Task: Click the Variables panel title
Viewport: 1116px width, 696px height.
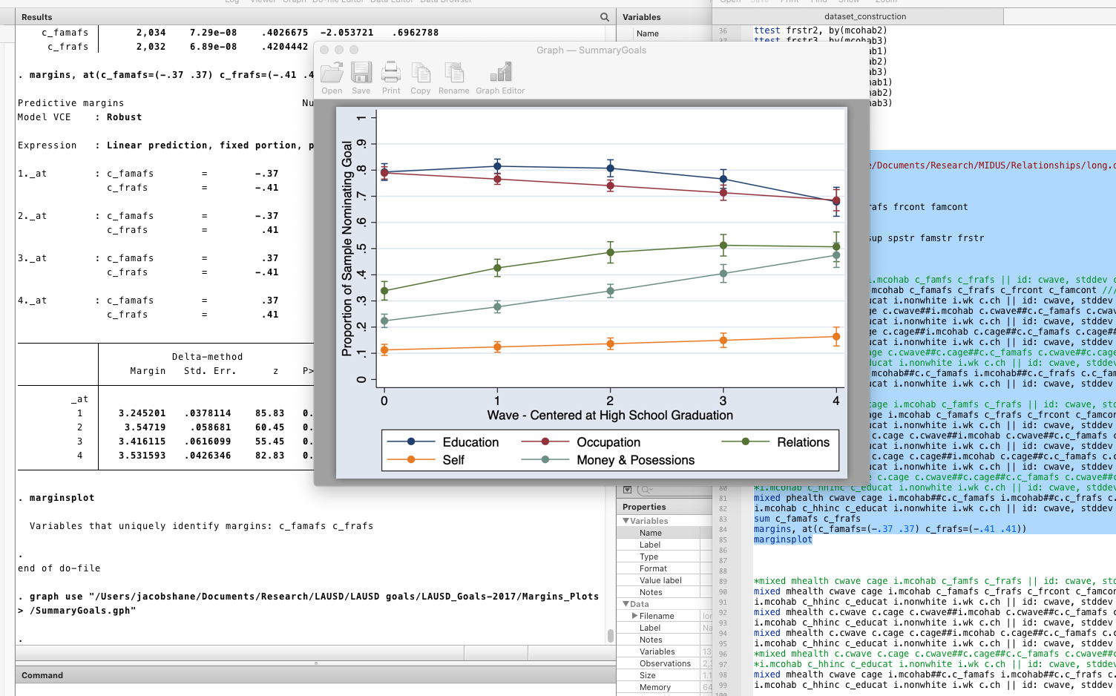Action: 641,17
